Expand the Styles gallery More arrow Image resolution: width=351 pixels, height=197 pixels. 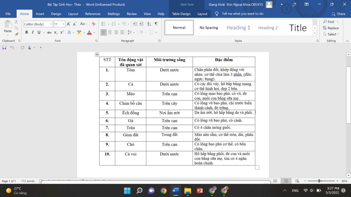point(315,34)
